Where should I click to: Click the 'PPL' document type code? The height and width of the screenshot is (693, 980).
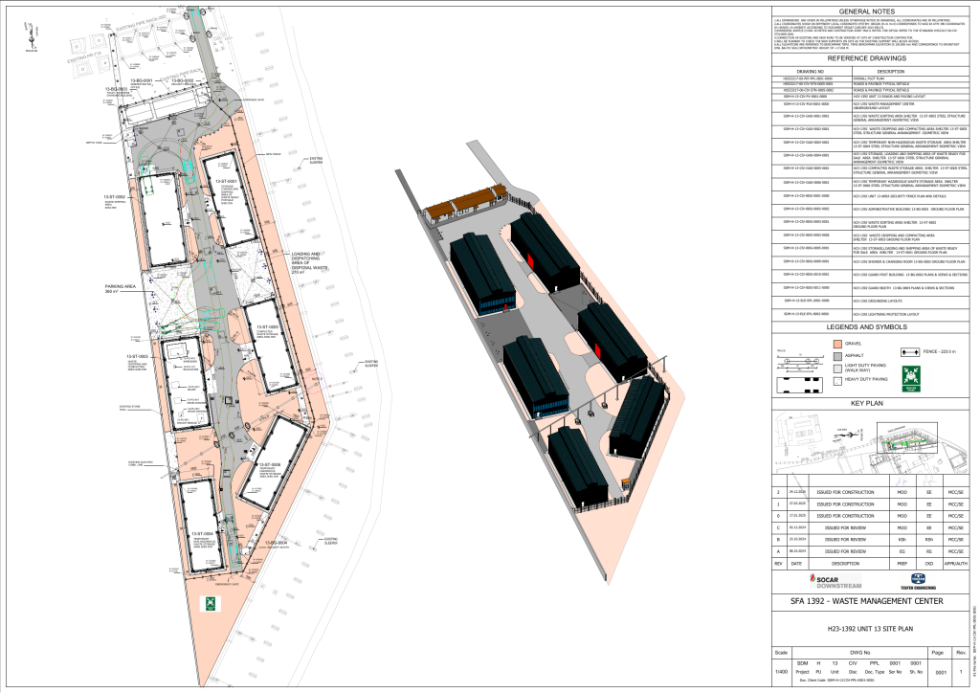(x=875, y=663)
